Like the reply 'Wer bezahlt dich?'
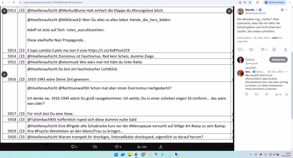Screen dimensions: 293x158 267,94
